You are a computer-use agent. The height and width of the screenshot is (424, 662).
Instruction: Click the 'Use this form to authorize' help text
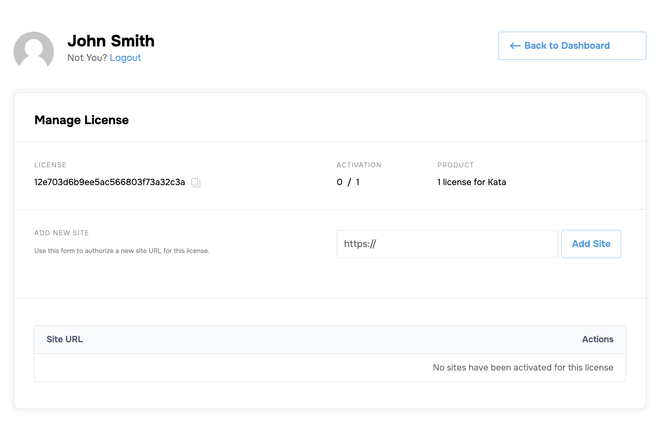point(122,251)
